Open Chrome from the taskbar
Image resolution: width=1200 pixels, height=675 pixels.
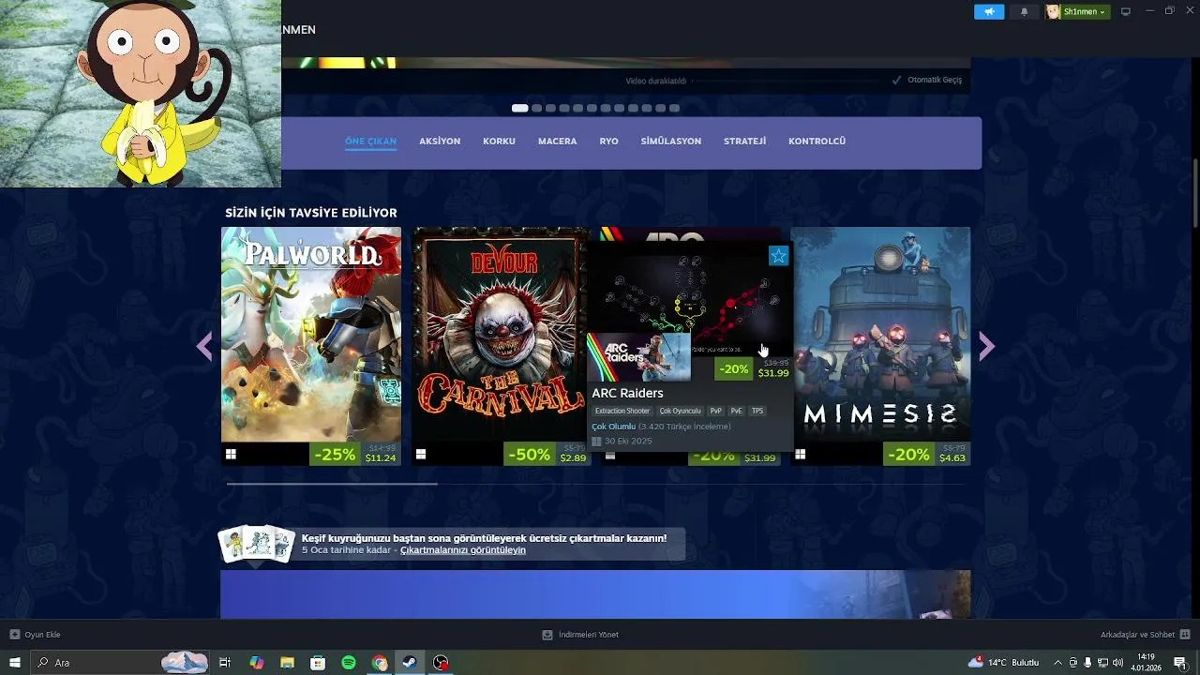point(380,663)
